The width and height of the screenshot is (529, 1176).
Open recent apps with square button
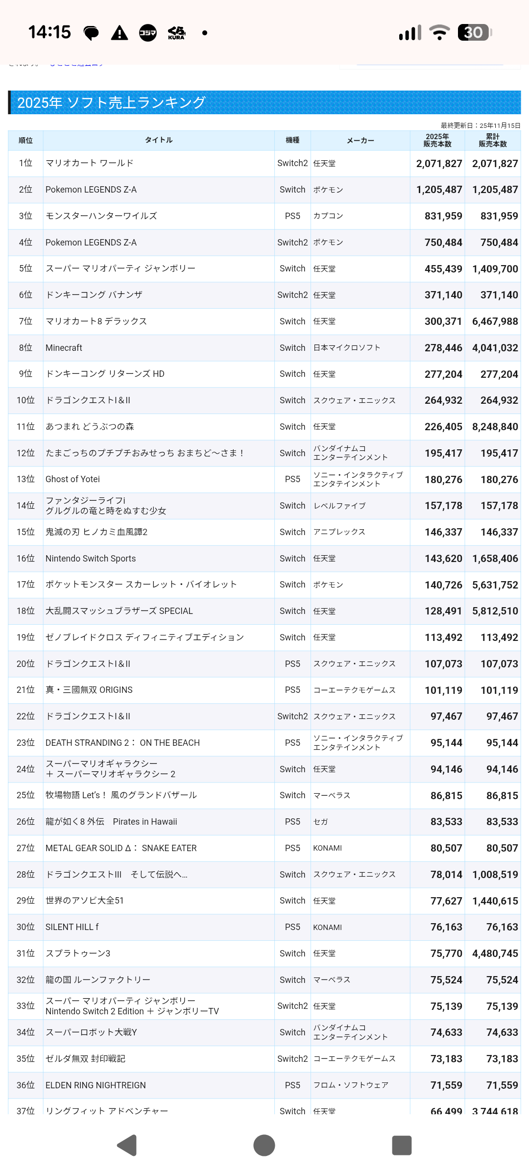click(x=402, y=1145)
